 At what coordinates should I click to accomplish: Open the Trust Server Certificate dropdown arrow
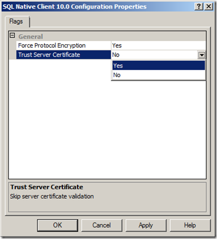tap(202, 55)
